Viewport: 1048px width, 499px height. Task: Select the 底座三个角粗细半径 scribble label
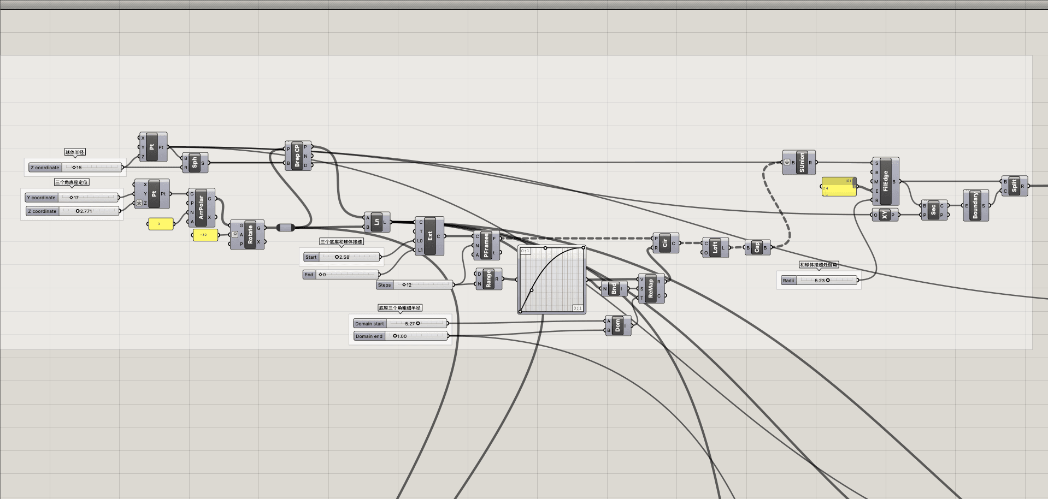400,308
